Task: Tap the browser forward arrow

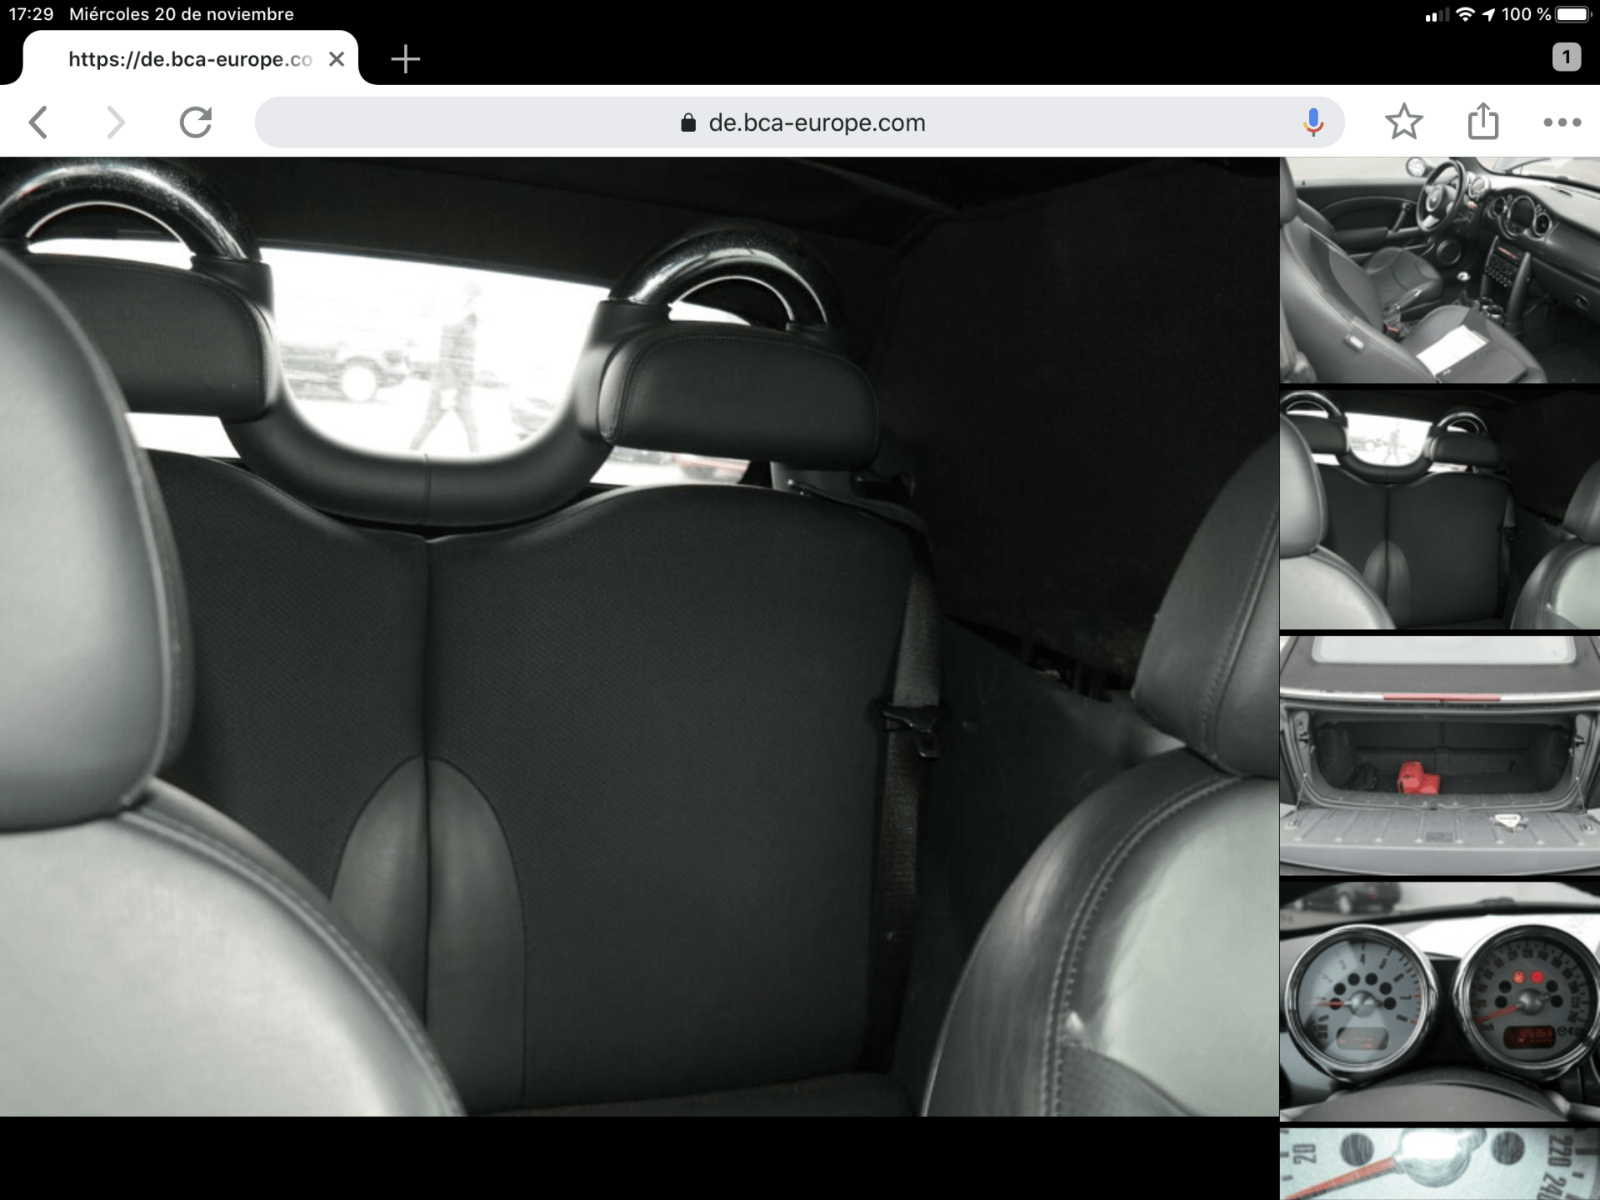Action: point(116,122)
